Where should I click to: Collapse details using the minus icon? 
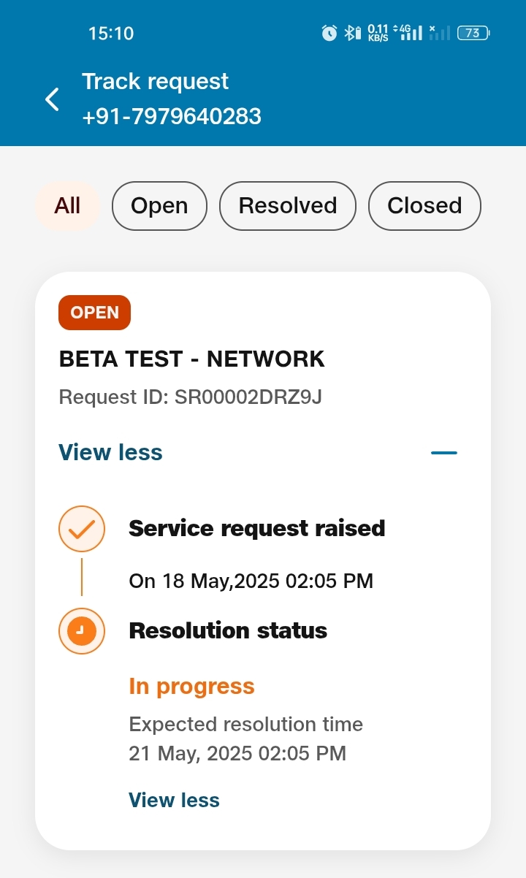443,453
